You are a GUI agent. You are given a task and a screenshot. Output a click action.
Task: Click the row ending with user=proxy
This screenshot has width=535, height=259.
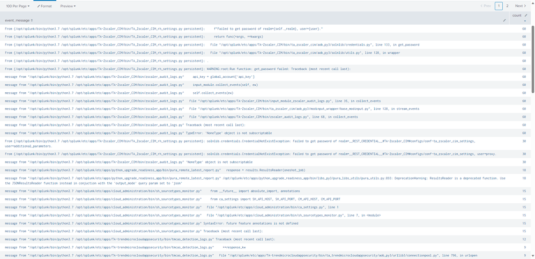click(x=214, y=153)
